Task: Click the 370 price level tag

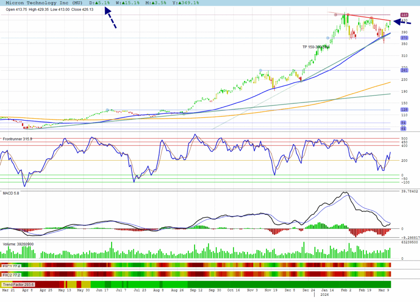Action: coord(404,38)
